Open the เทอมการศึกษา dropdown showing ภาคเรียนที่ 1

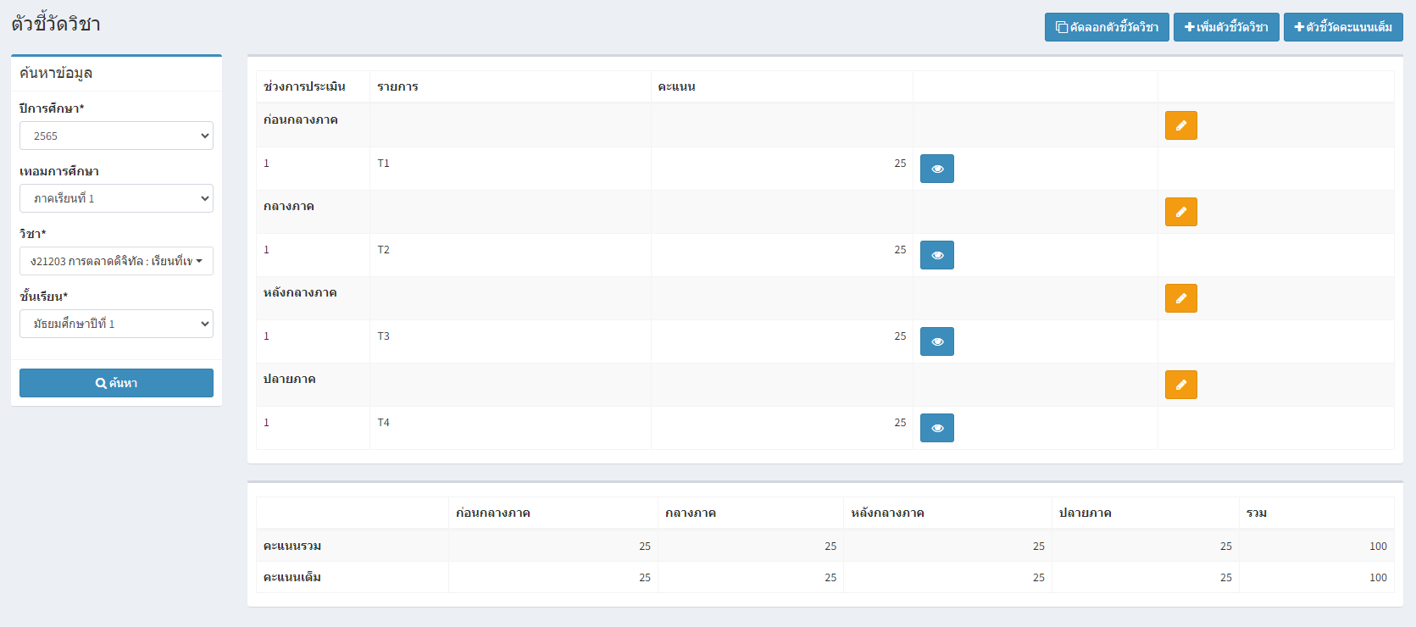pyautogui.click(x=116, y=198)
